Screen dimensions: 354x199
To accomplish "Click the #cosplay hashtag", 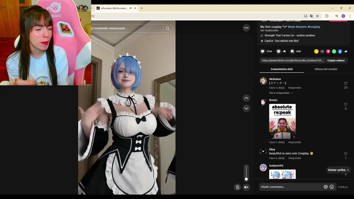I will click(x=314, y=27).
